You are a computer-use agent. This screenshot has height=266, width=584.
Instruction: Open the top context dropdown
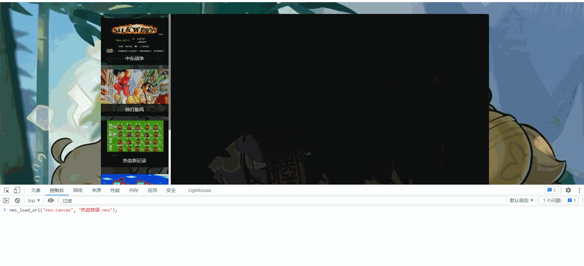(x=34, y=200)
